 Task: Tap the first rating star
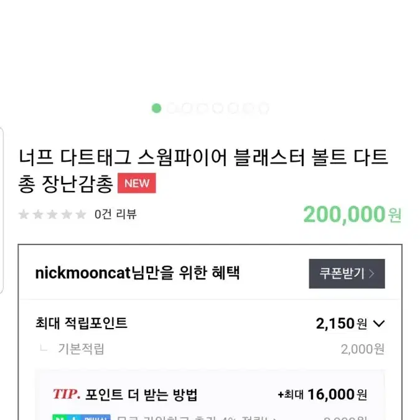[24, 214]
